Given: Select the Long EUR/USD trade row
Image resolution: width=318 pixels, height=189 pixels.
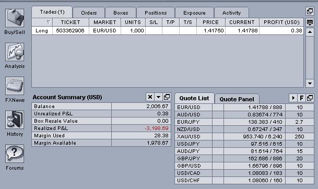Looking at the screenshot, I should pyautogui.click(x=168, y=31).
